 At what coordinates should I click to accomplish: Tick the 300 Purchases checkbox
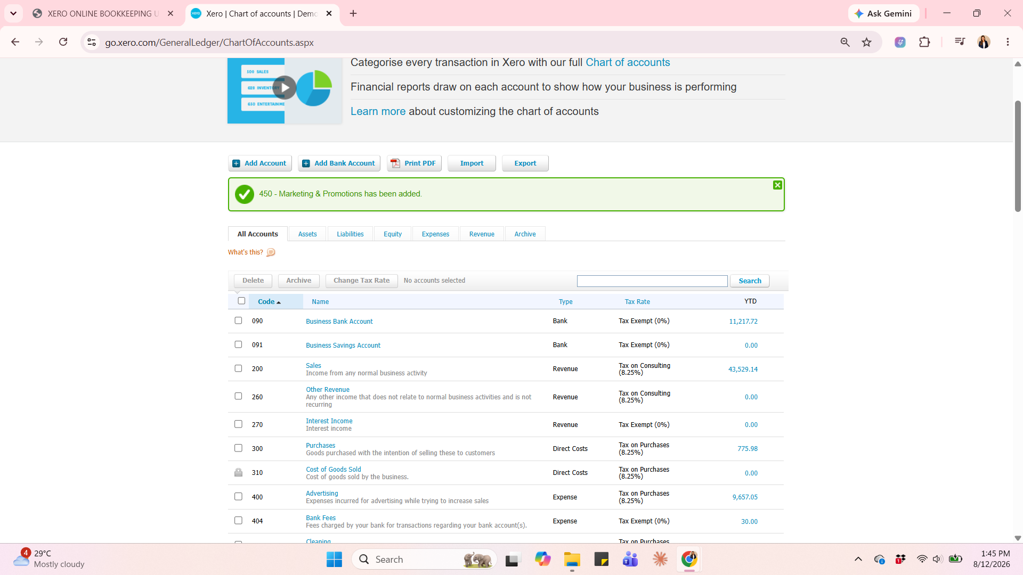pos(238,448)
